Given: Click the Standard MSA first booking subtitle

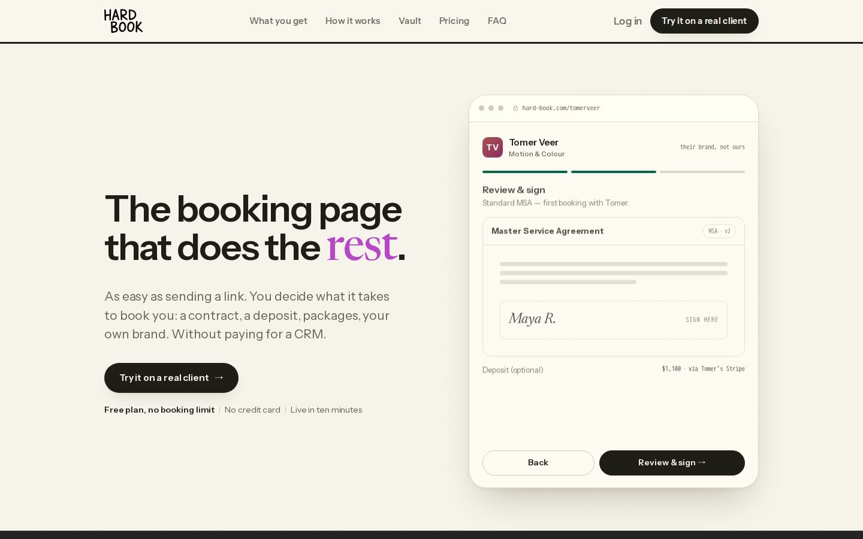Looking at the screenshot, I should pyautogui.click(x=556, y=203).
